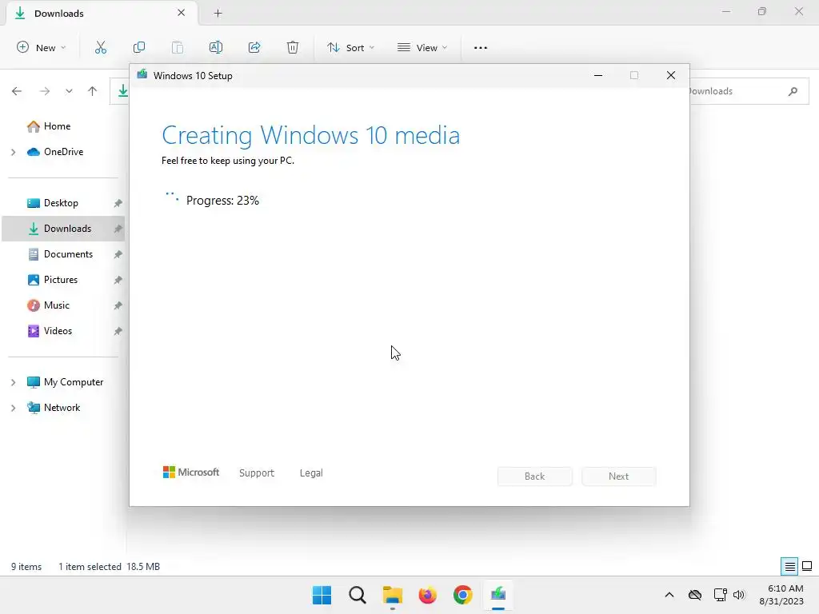Expand the Network tree node
The height and width of the screenshot is (614, 819).
point(13,408)
